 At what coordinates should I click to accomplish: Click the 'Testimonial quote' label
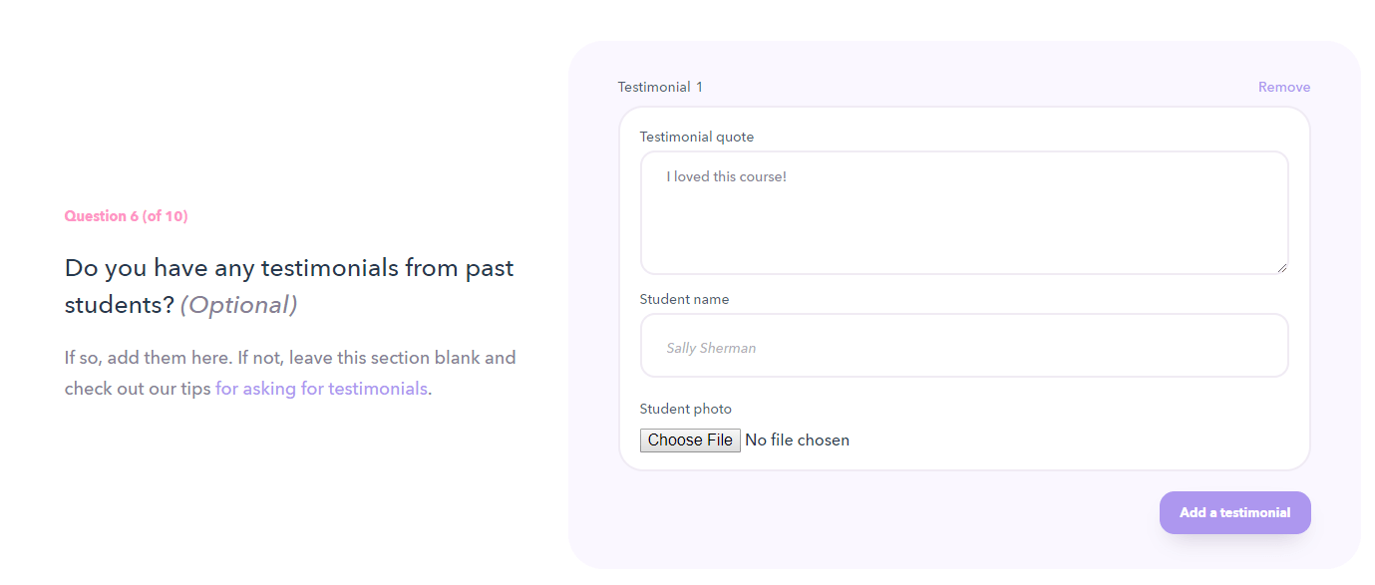click(x=696, y=138)
